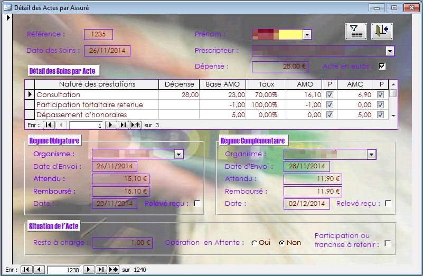Screen dimensions: 423x276
Task: Check Relevé reçu under Régime Obligatoire
Action: [x=198, y=204]
